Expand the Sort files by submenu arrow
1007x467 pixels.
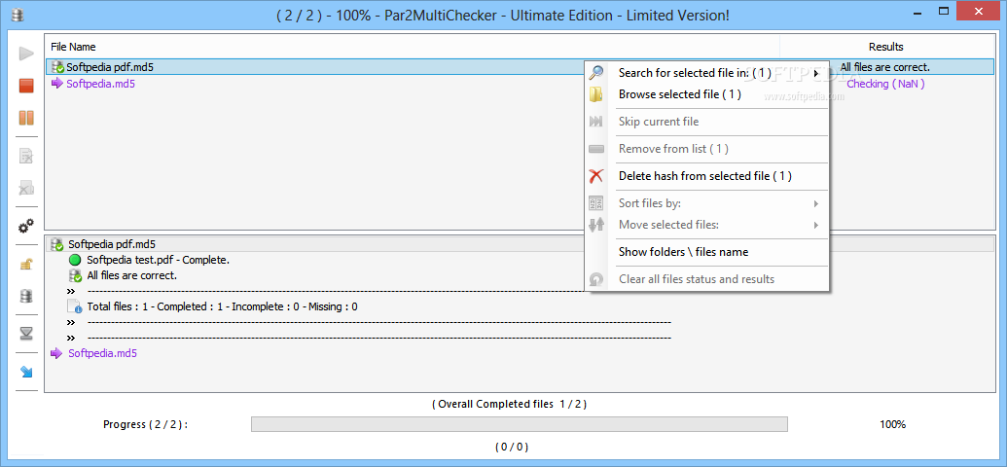pyautogui.click(x=816, y=203)
